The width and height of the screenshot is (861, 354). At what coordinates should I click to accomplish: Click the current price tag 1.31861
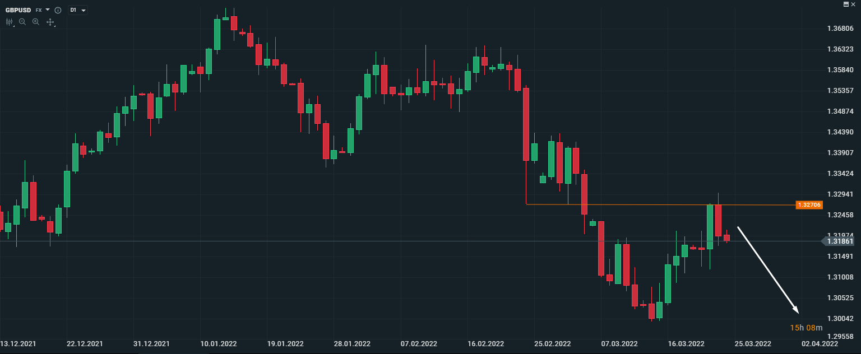pyautogui.click(x=839, y=241)
